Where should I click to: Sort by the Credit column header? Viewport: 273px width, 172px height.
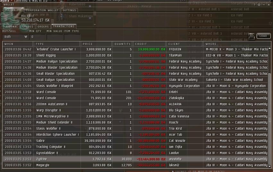[x=149, y=44]
